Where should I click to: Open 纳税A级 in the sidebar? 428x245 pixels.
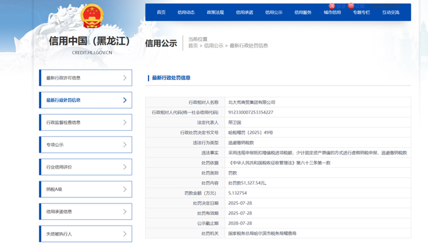86,189
